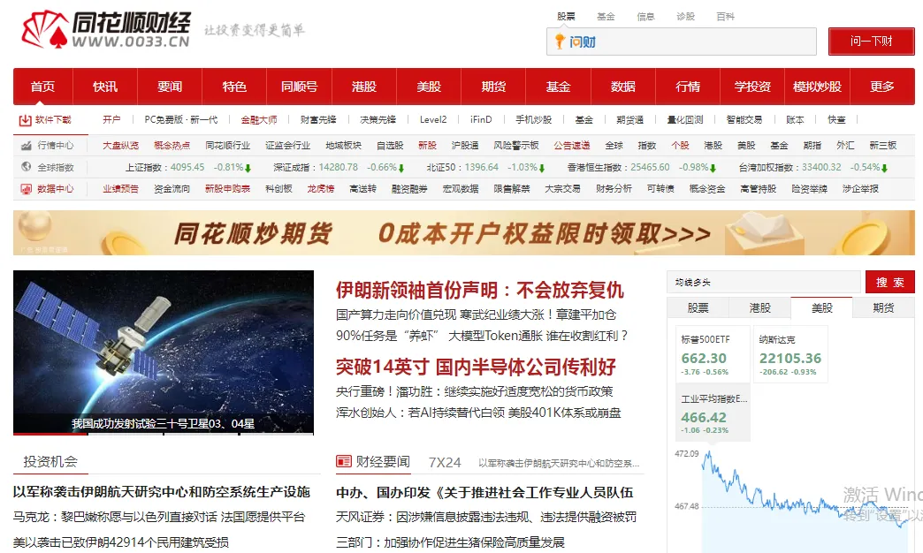Select the 标普500ETF quote card
Image resolution: width=923 pixels, height=553 pixels.
pos(713,354)
